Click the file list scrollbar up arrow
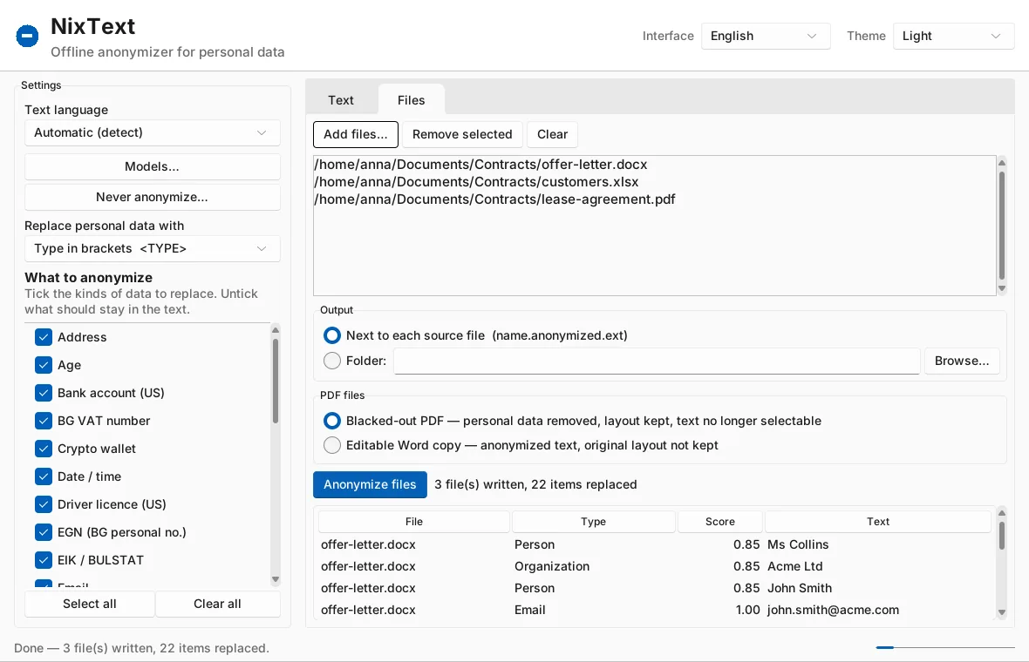Viewport: 1029px width, 662px height. [1001, 163]
